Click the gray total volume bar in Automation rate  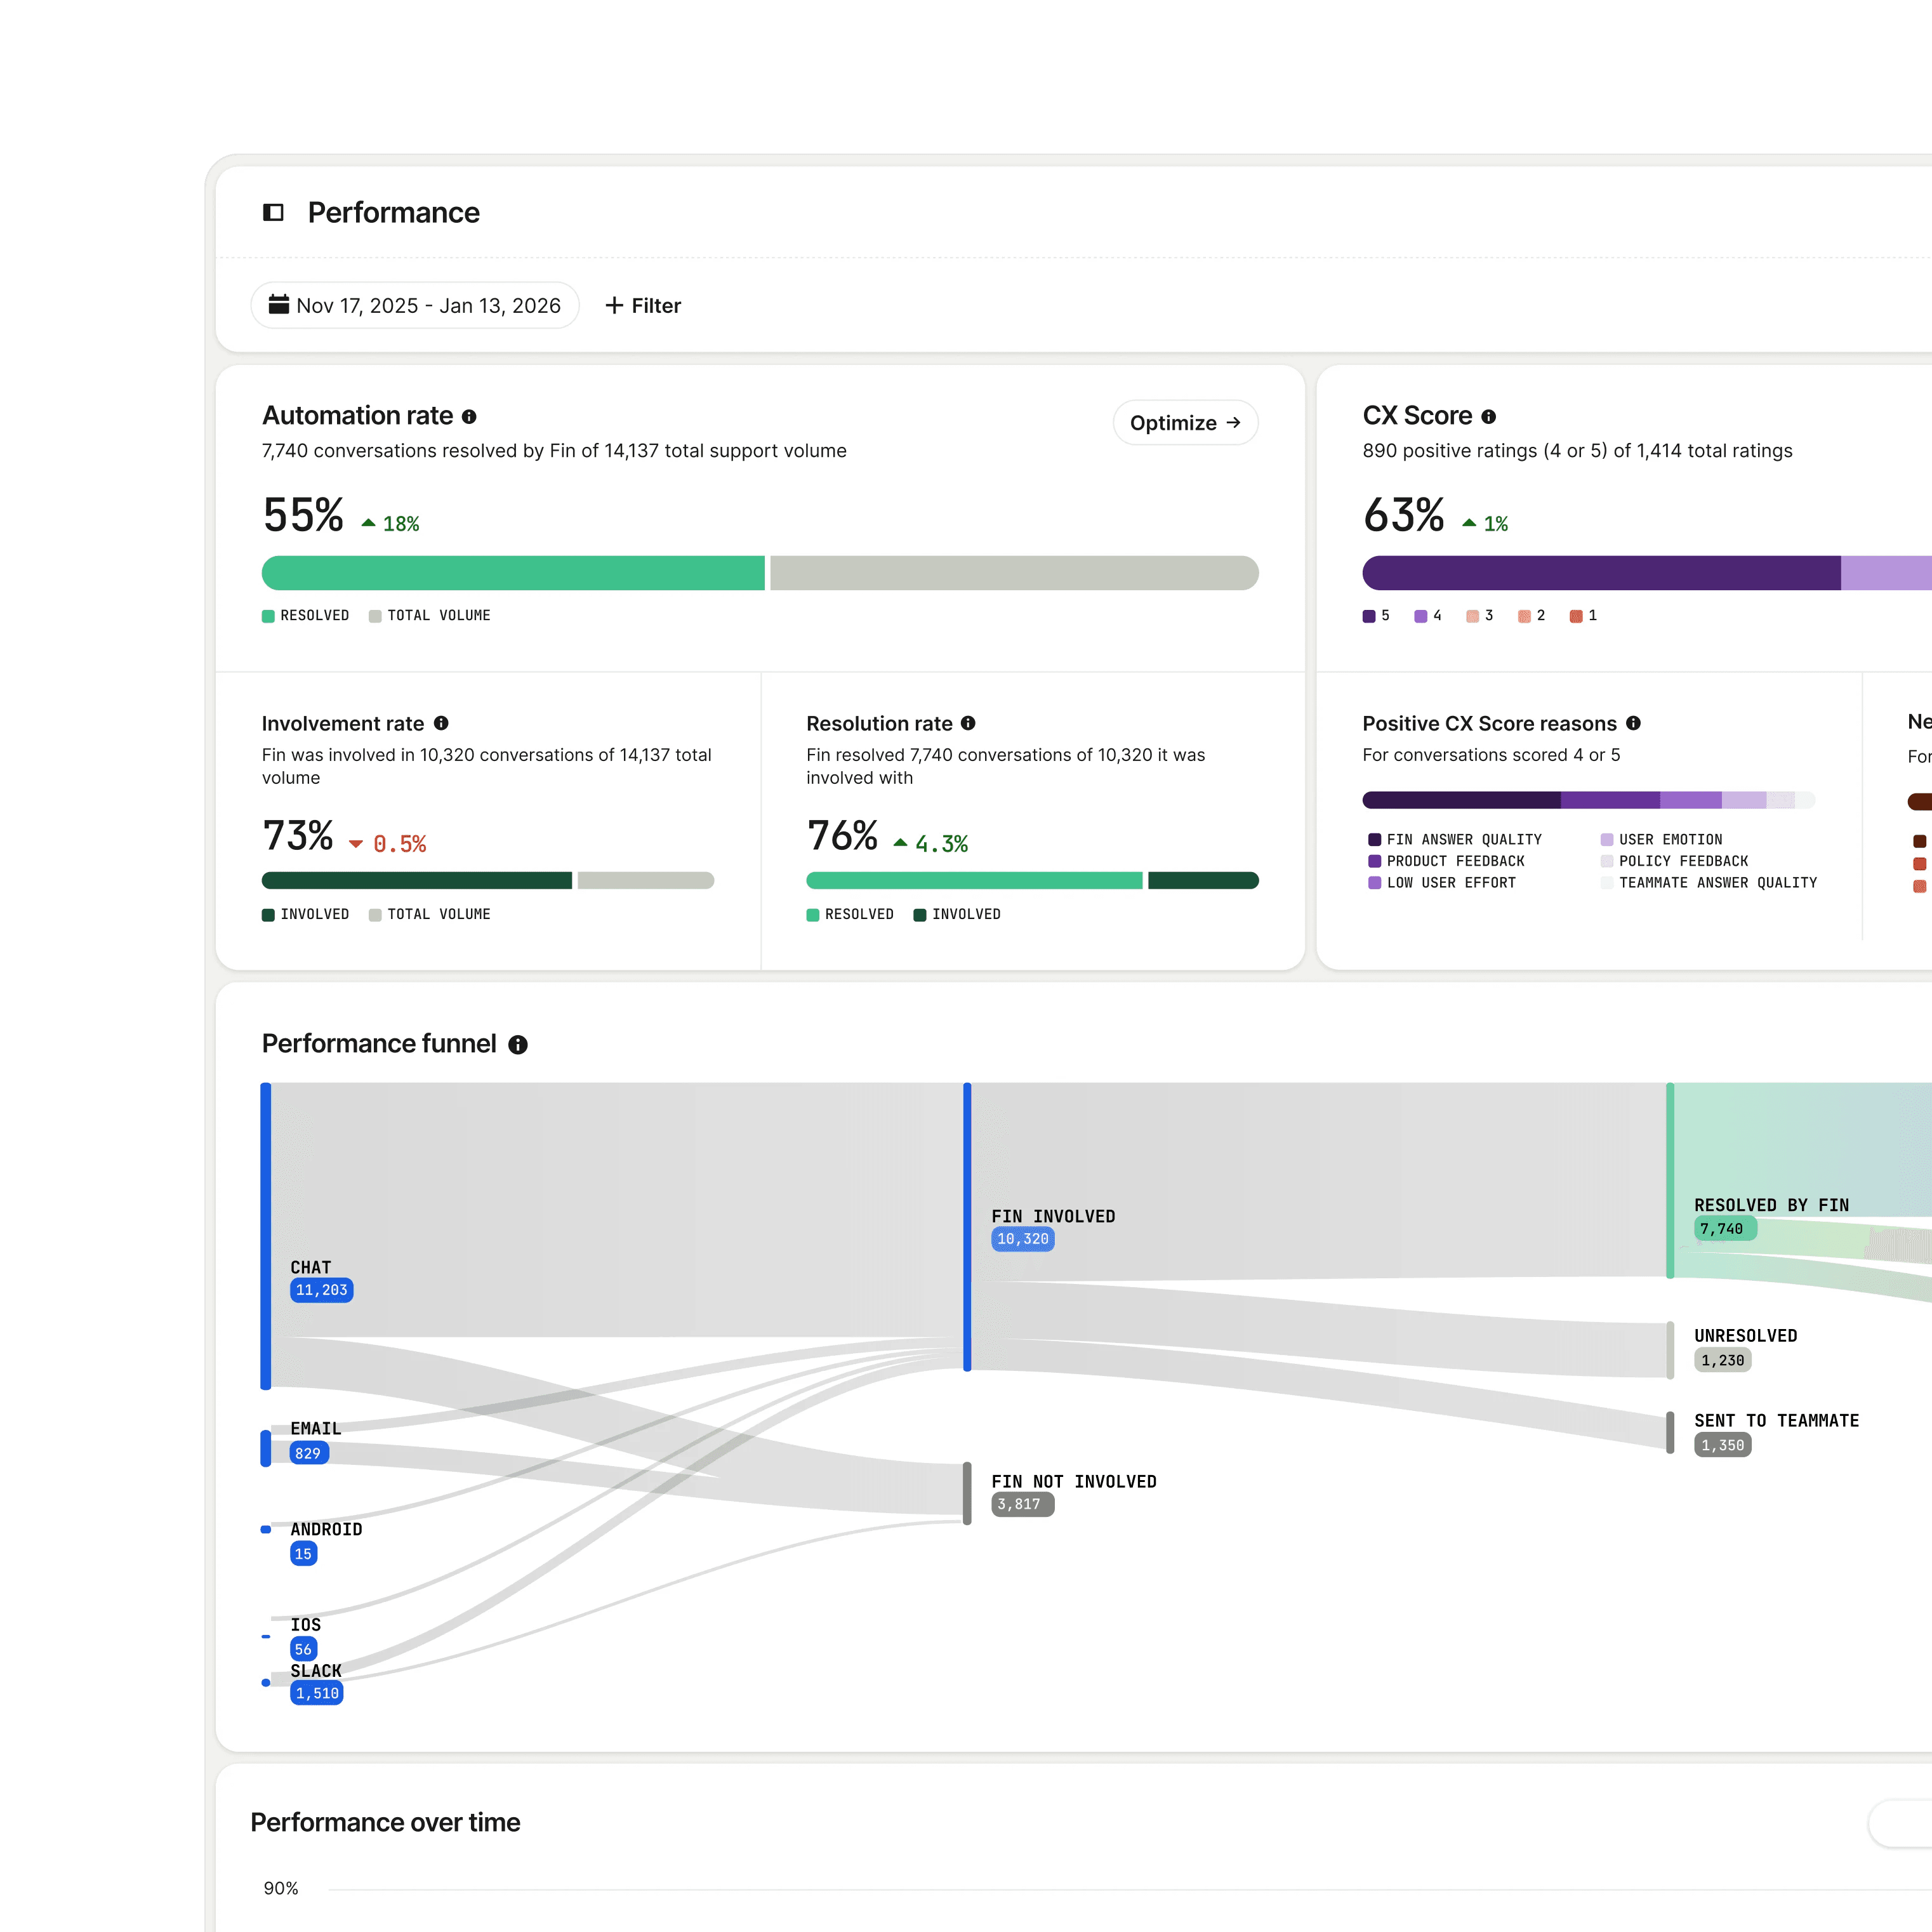tap(1014, 573)
